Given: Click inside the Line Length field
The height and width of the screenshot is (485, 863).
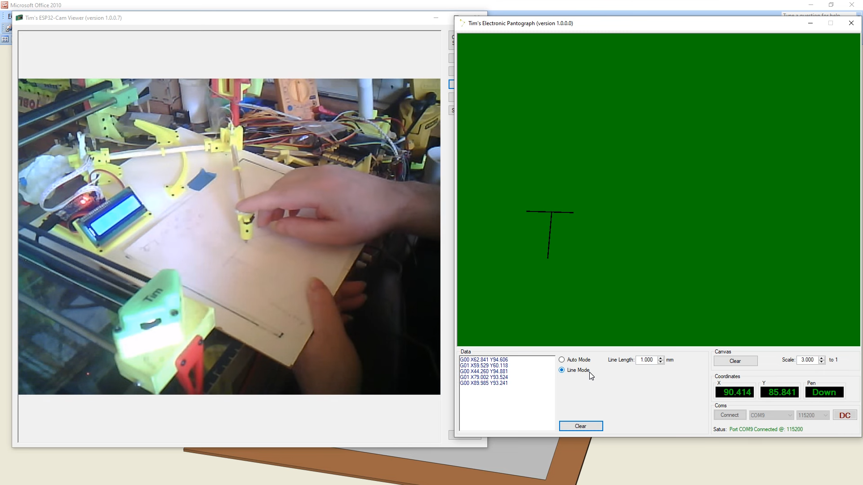Looking at the screenshot, I should tap(646, 360).
